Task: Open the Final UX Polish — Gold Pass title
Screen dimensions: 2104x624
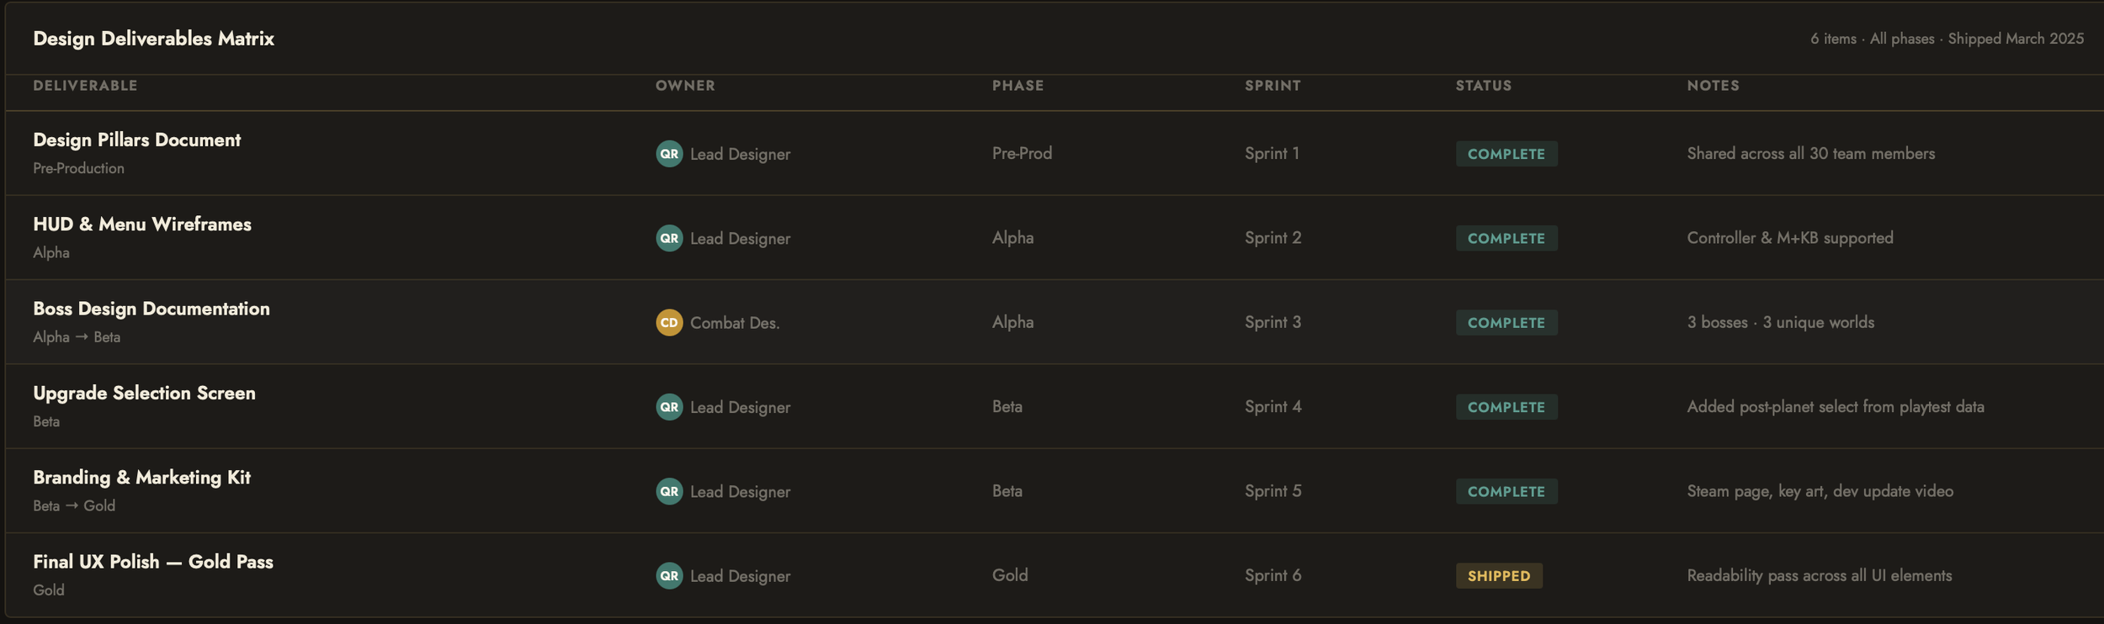Action: 153,562
